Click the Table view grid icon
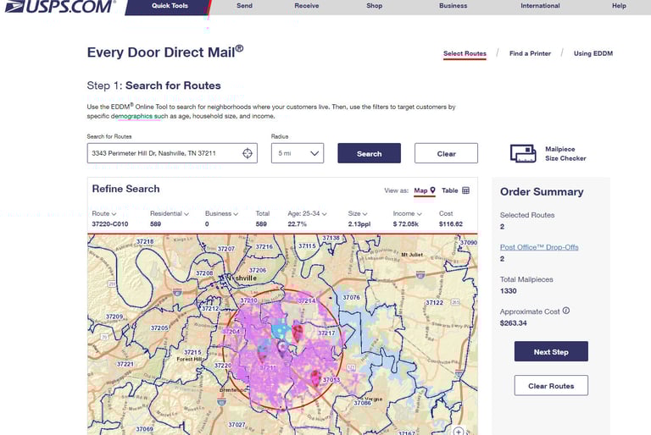 465,190
